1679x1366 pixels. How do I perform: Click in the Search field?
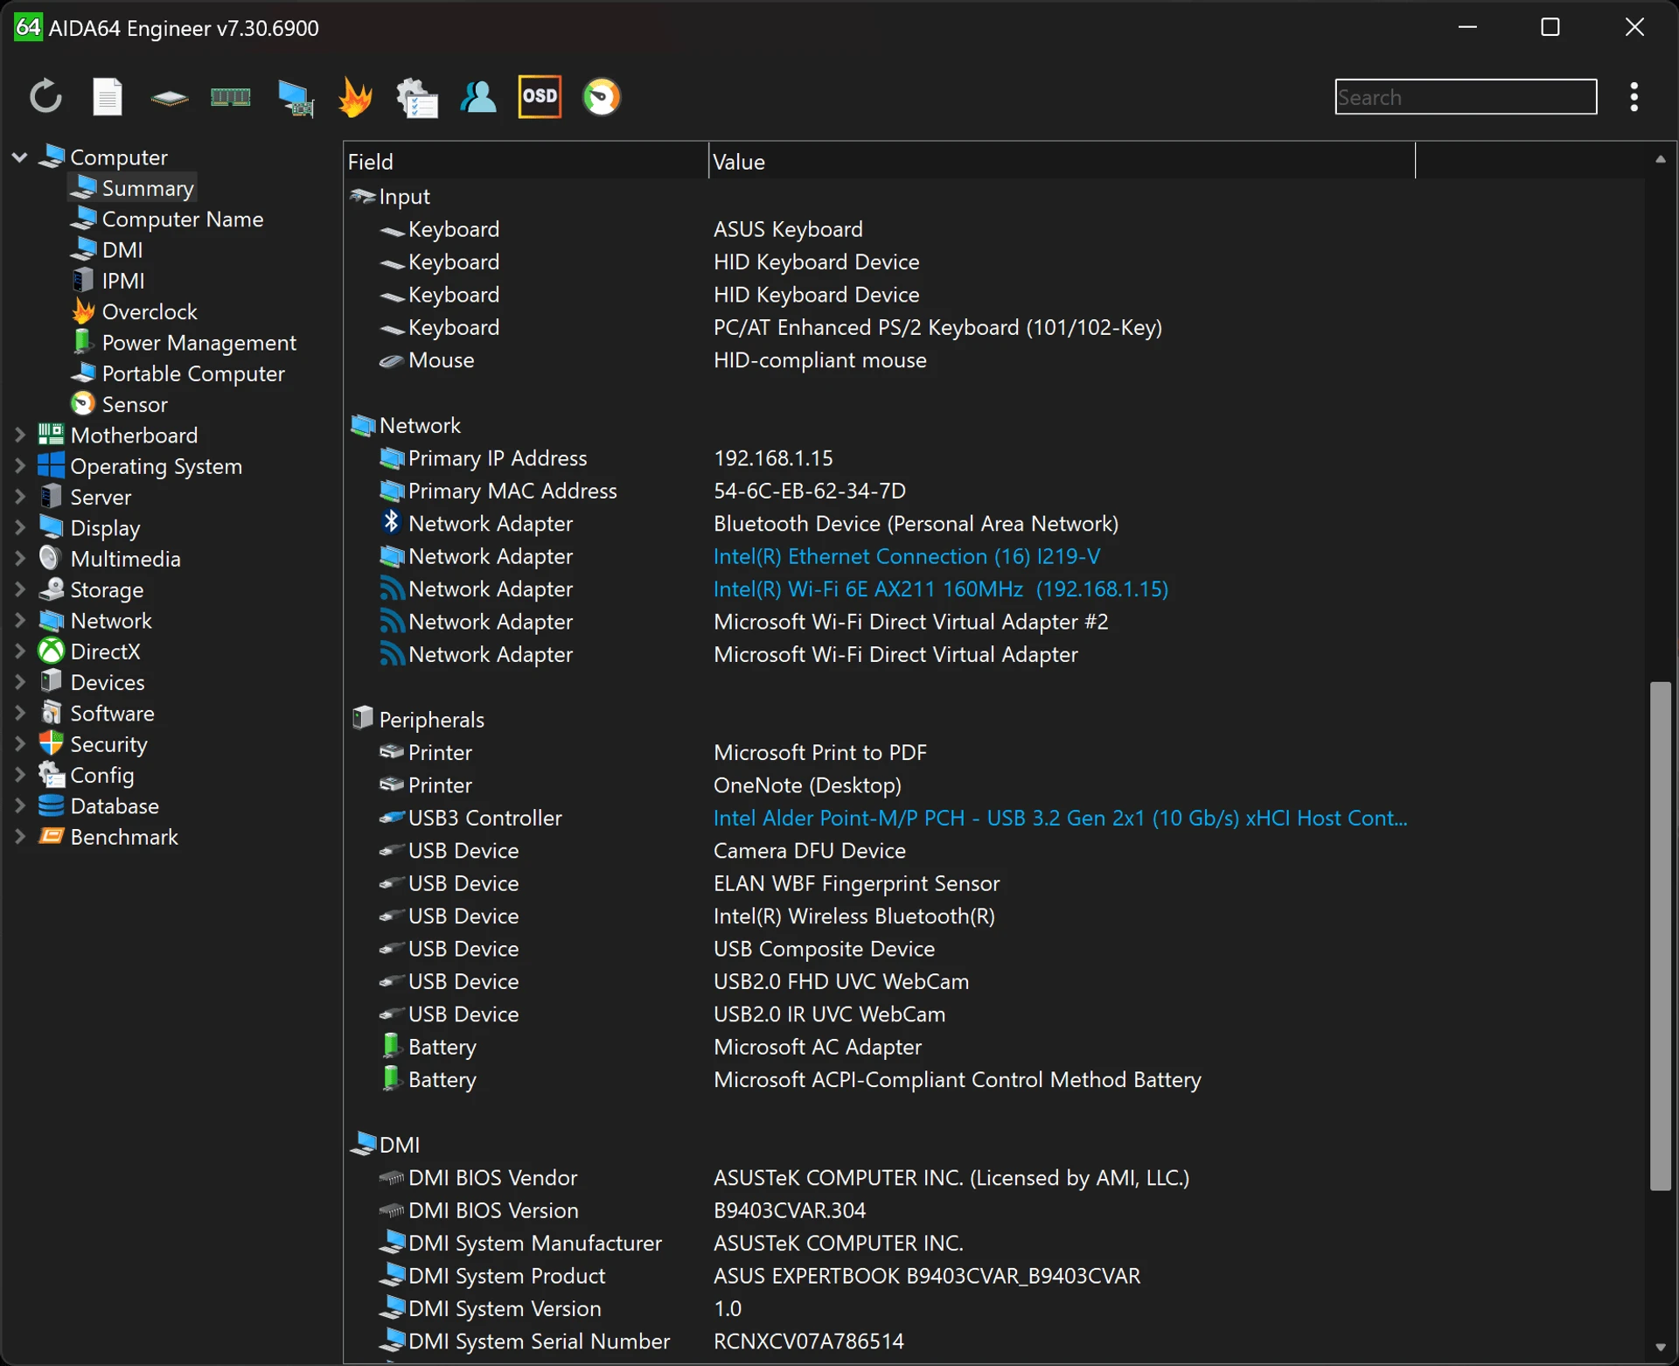coord(1466,97)
